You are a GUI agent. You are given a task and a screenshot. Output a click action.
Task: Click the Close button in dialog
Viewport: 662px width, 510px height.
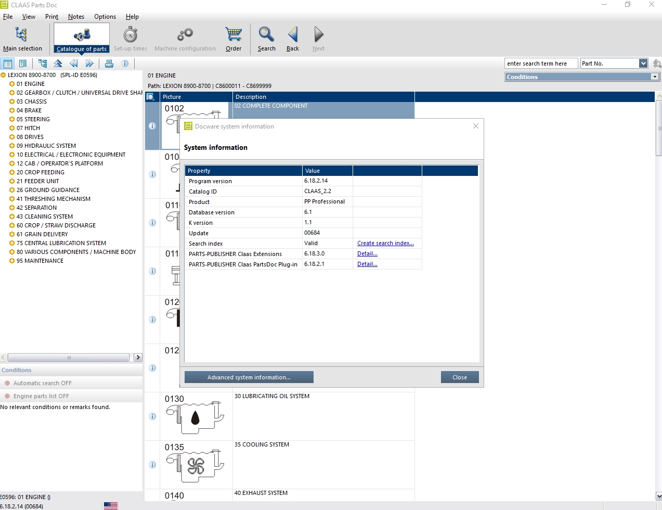pyautogui.click(x=460, y=377)
